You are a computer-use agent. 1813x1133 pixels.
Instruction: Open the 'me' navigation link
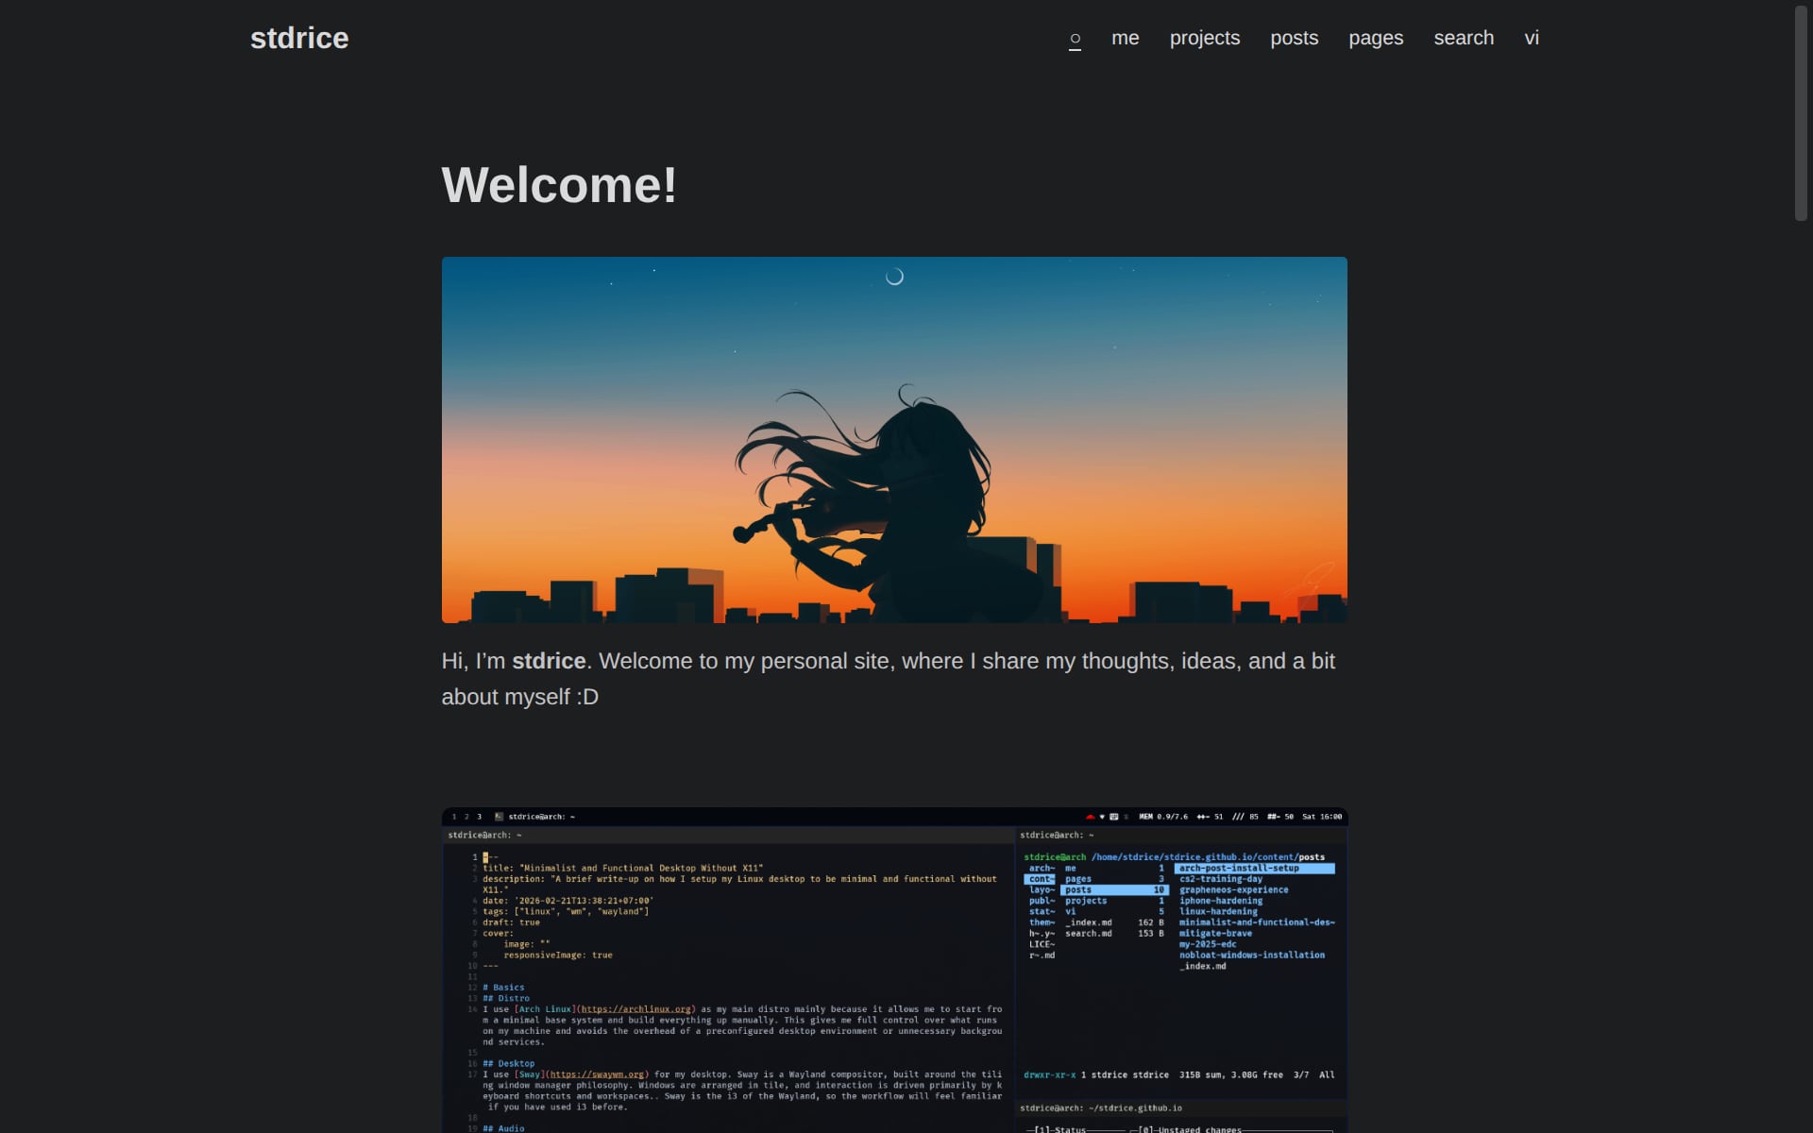pyautogui.click(x=1125, y=38)
